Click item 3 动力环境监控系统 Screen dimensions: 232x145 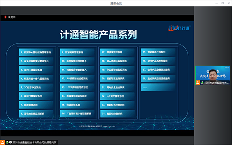pos(36,70)
